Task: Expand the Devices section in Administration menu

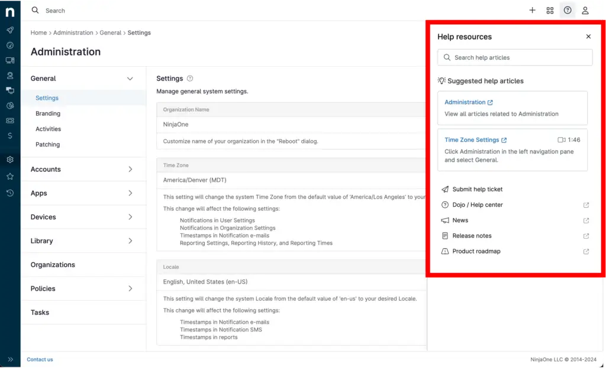Action: (130, 217)
